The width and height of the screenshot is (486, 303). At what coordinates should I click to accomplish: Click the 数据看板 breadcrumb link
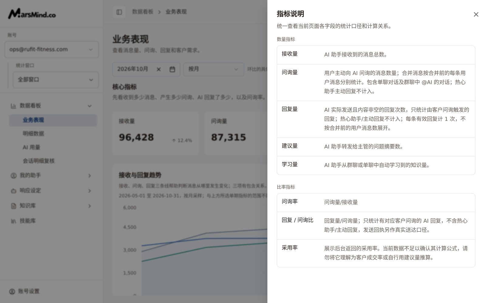coord(142,12)
